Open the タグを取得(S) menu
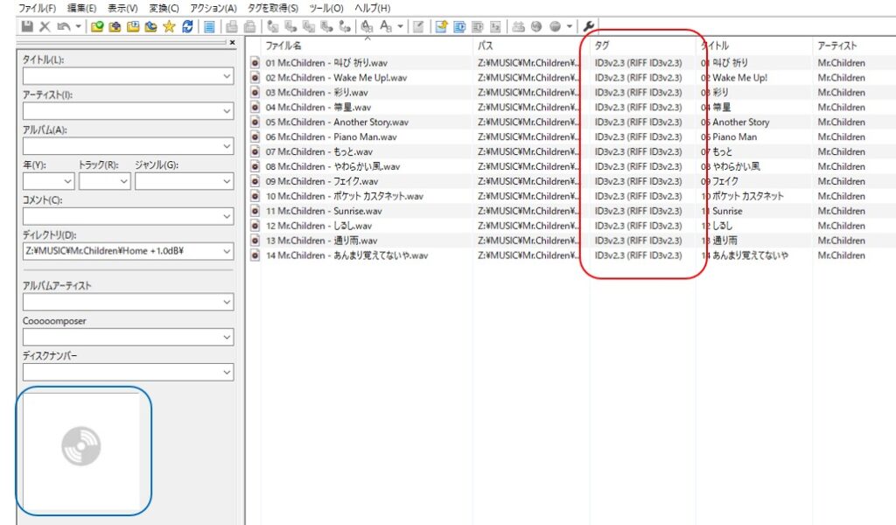The width and height of the screenshot is (896, 525). click(x=272, y=8)
